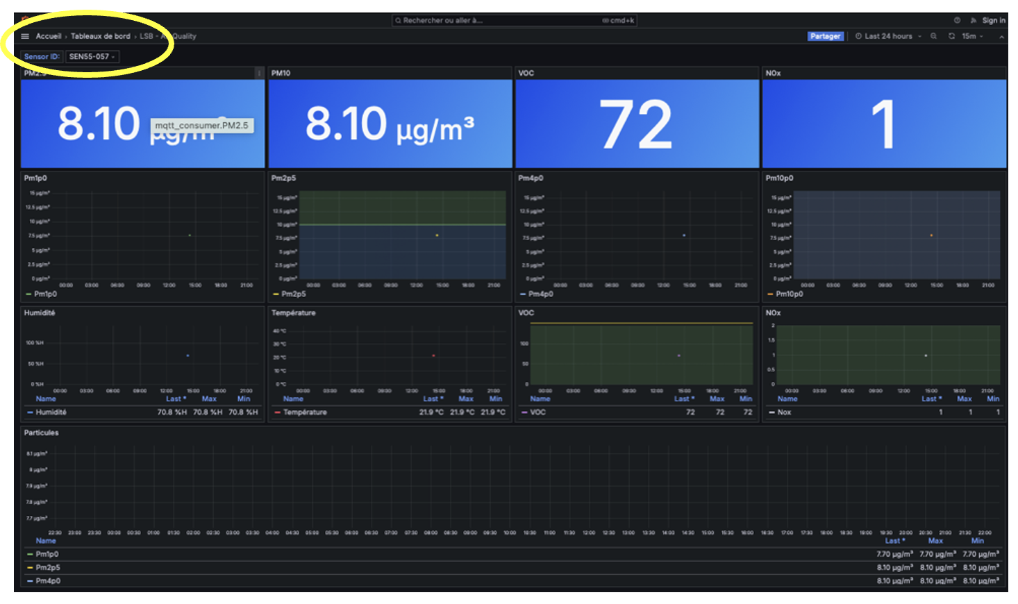Refresh the dashboard using refresh icon
1018x604 pixels.
tap(951, 36)
